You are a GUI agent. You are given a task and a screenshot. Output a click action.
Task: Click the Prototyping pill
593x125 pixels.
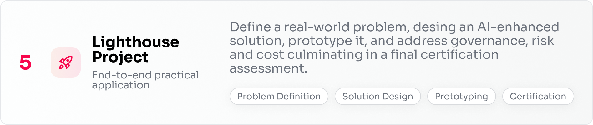tap(461, 96)
